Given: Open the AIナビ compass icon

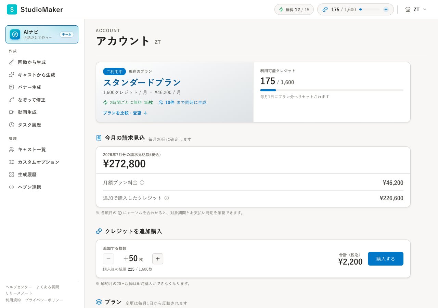Looking at the screenshot, I should click(15, 34).
